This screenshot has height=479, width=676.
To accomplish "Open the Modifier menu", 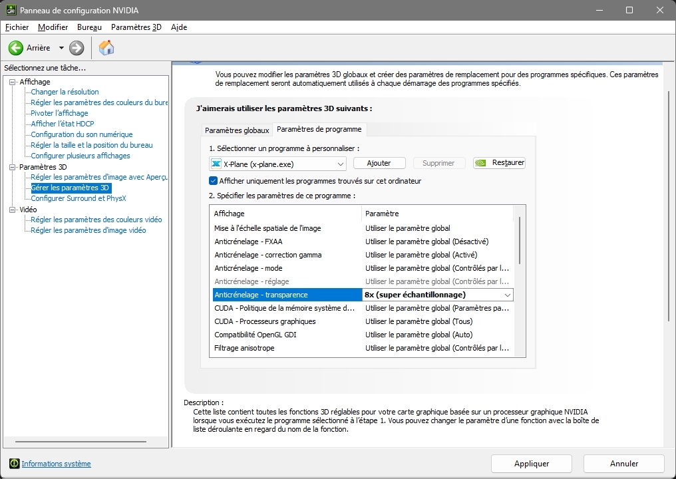I will click(x=53, y=27).
